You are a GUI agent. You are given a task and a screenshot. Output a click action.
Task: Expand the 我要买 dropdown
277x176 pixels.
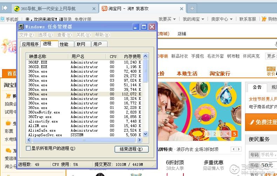coord(167,19)
